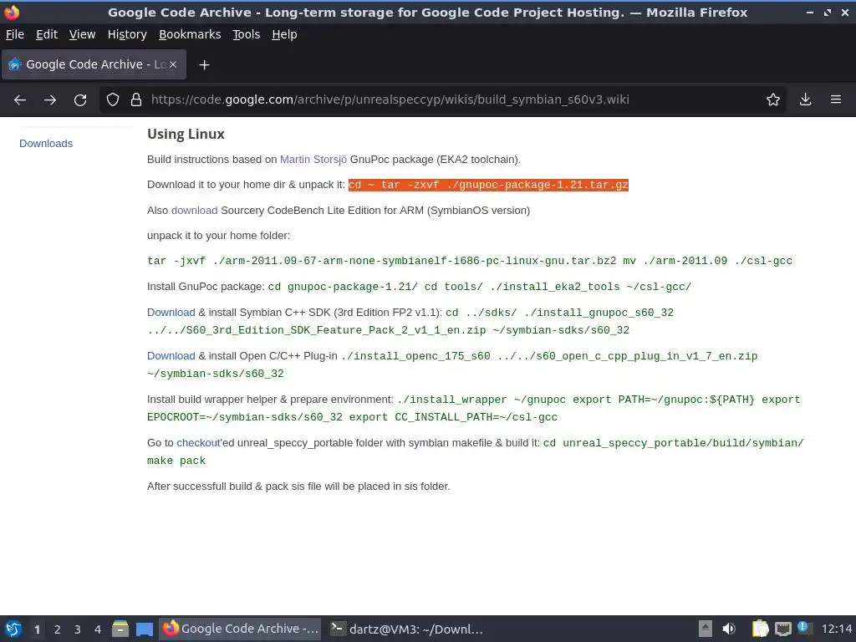Switch to workspace 3
This screenshot has width=856, height=642.
78,629
